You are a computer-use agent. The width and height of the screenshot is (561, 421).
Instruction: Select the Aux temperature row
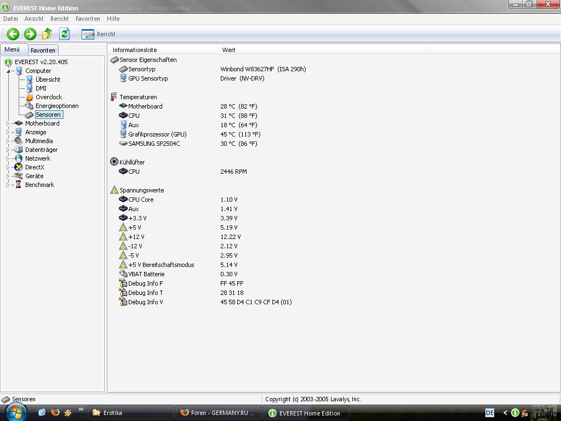pyautogui.click(x=188, y=125)
